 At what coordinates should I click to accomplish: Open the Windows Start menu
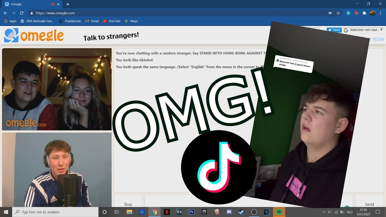pos(6,212)
